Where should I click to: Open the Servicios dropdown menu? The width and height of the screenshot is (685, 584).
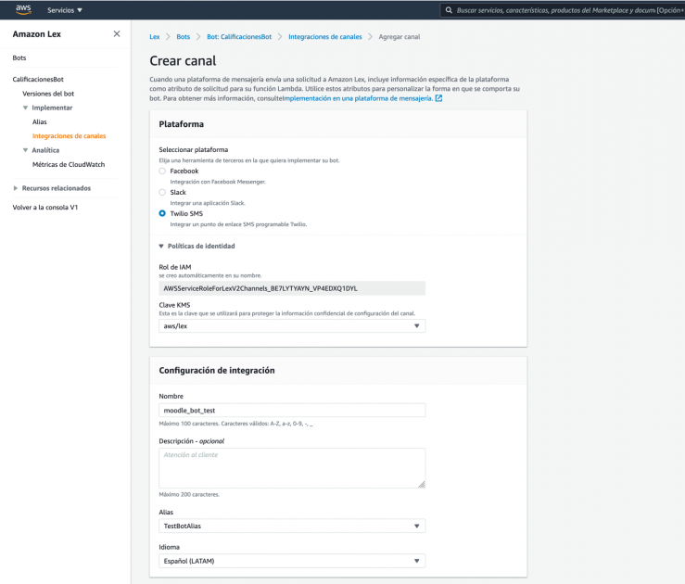pos(64,10)
